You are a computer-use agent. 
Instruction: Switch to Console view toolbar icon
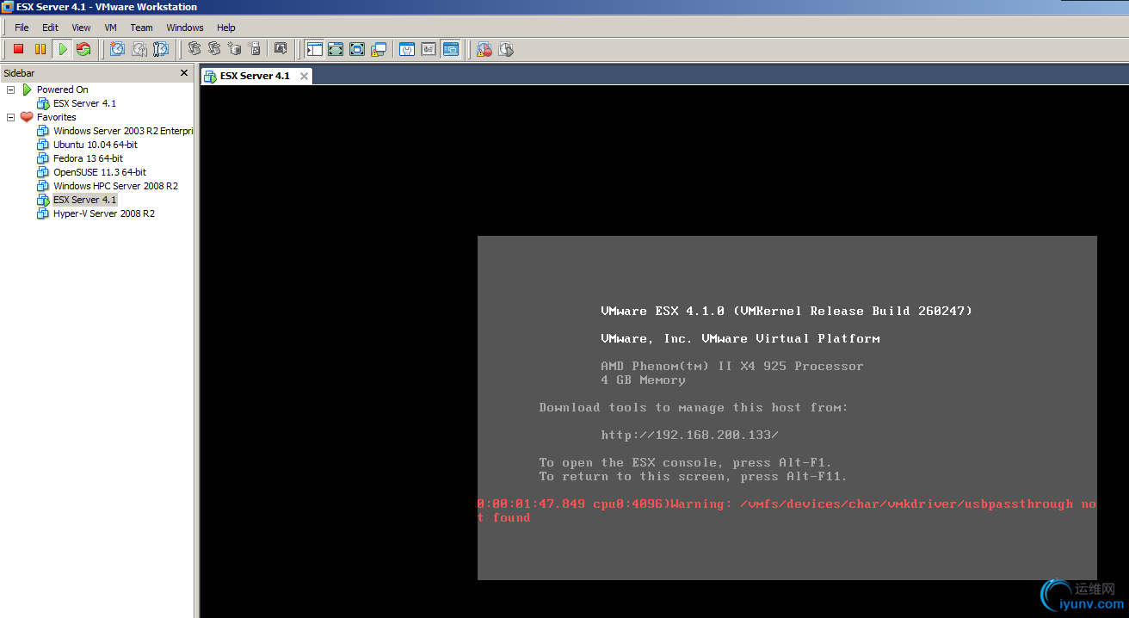(451, 49)
